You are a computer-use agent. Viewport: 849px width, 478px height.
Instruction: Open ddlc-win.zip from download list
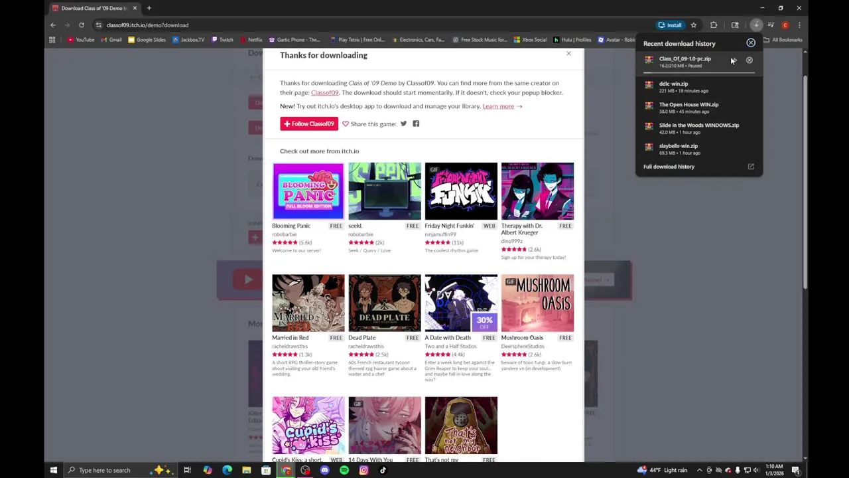(698, 87)
